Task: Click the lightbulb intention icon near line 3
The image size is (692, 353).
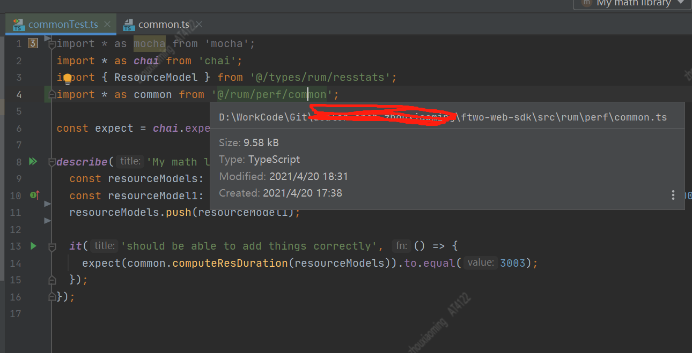Action: 67,79
